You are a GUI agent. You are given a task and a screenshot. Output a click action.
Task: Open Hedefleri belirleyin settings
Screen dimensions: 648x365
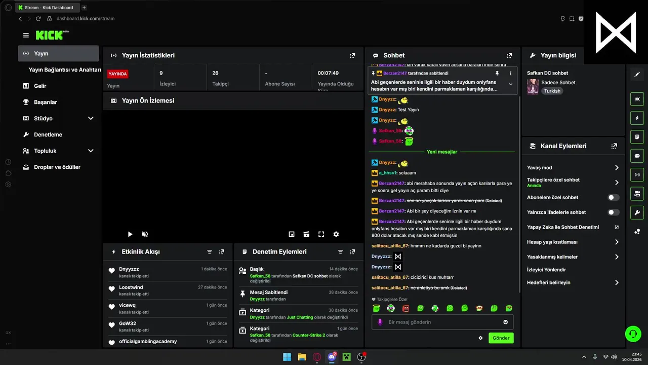(x=573, y=283)
